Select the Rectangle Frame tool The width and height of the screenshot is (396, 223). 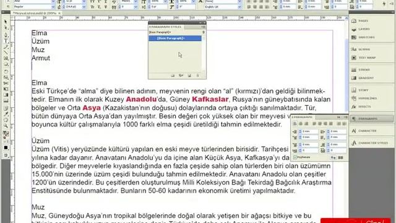(x=6, y=58)
